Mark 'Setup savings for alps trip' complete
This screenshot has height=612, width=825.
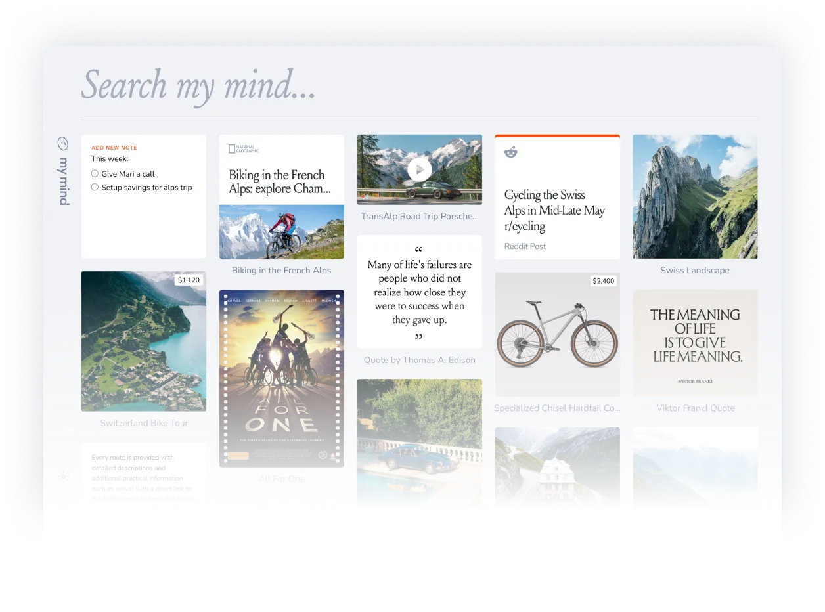pyautogui.click(x=95, y=187)
